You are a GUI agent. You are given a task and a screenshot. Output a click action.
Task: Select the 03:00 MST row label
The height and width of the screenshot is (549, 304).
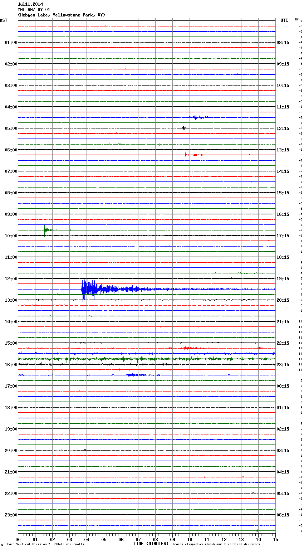11,86
